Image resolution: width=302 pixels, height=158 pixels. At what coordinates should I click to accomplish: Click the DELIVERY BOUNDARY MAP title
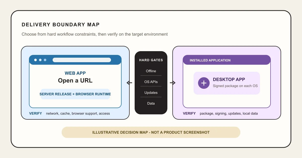click(x=61, y=25)
